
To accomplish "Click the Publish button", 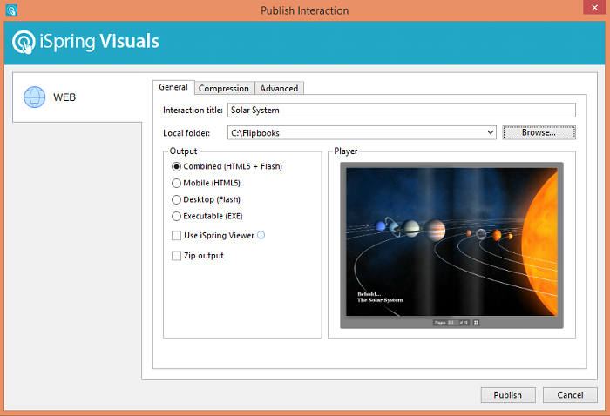I will (x=508, y=394).
